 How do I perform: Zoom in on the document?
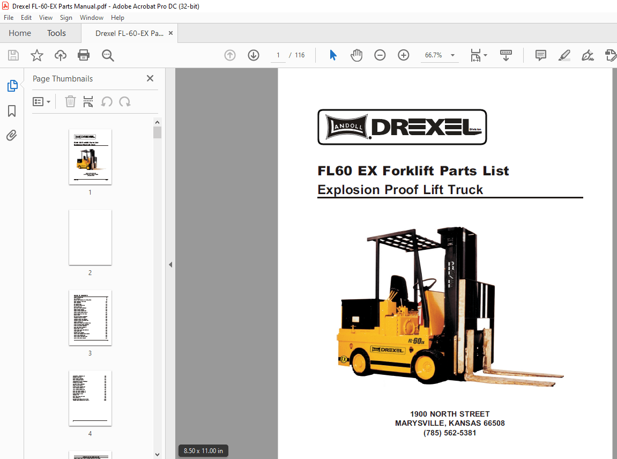pos(403,55)
